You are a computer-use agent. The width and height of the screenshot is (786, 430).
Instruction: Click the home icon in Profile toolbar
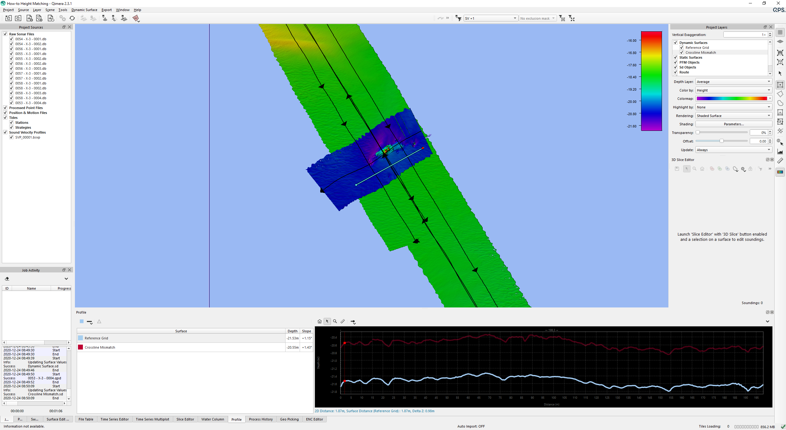320,321
